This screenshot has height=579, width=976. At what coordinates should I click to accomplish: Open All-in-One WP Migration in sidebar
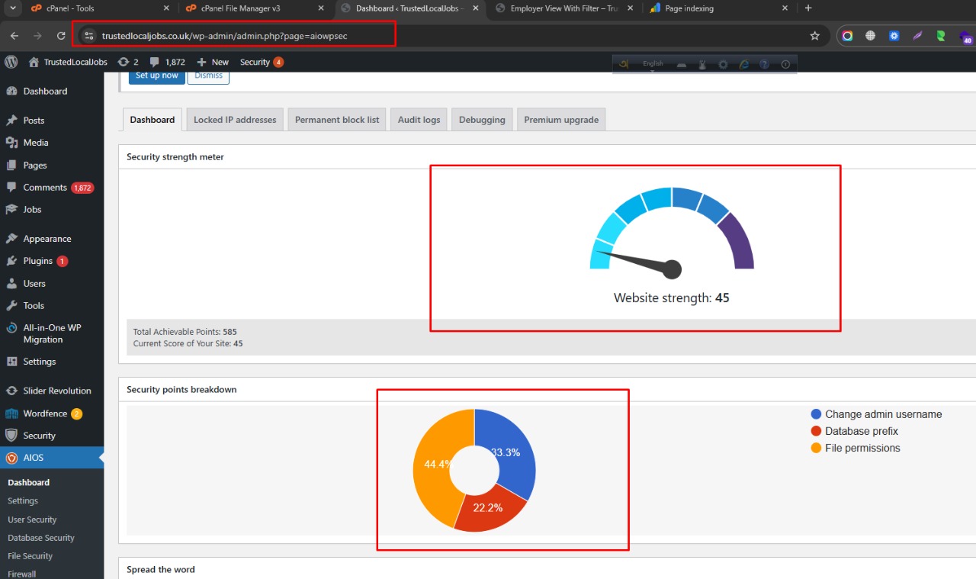52,333
